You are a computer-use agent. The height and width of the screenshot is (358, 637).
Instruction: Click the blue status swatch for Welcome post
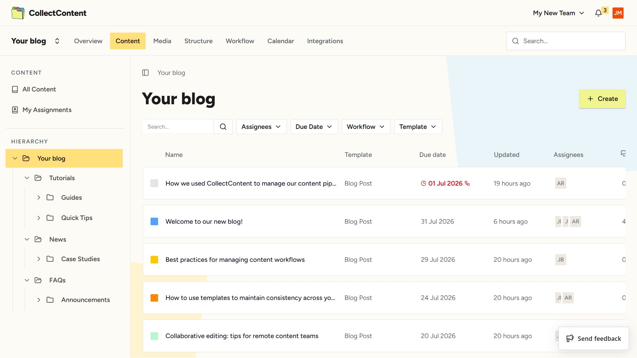click(x=154, y=221)
